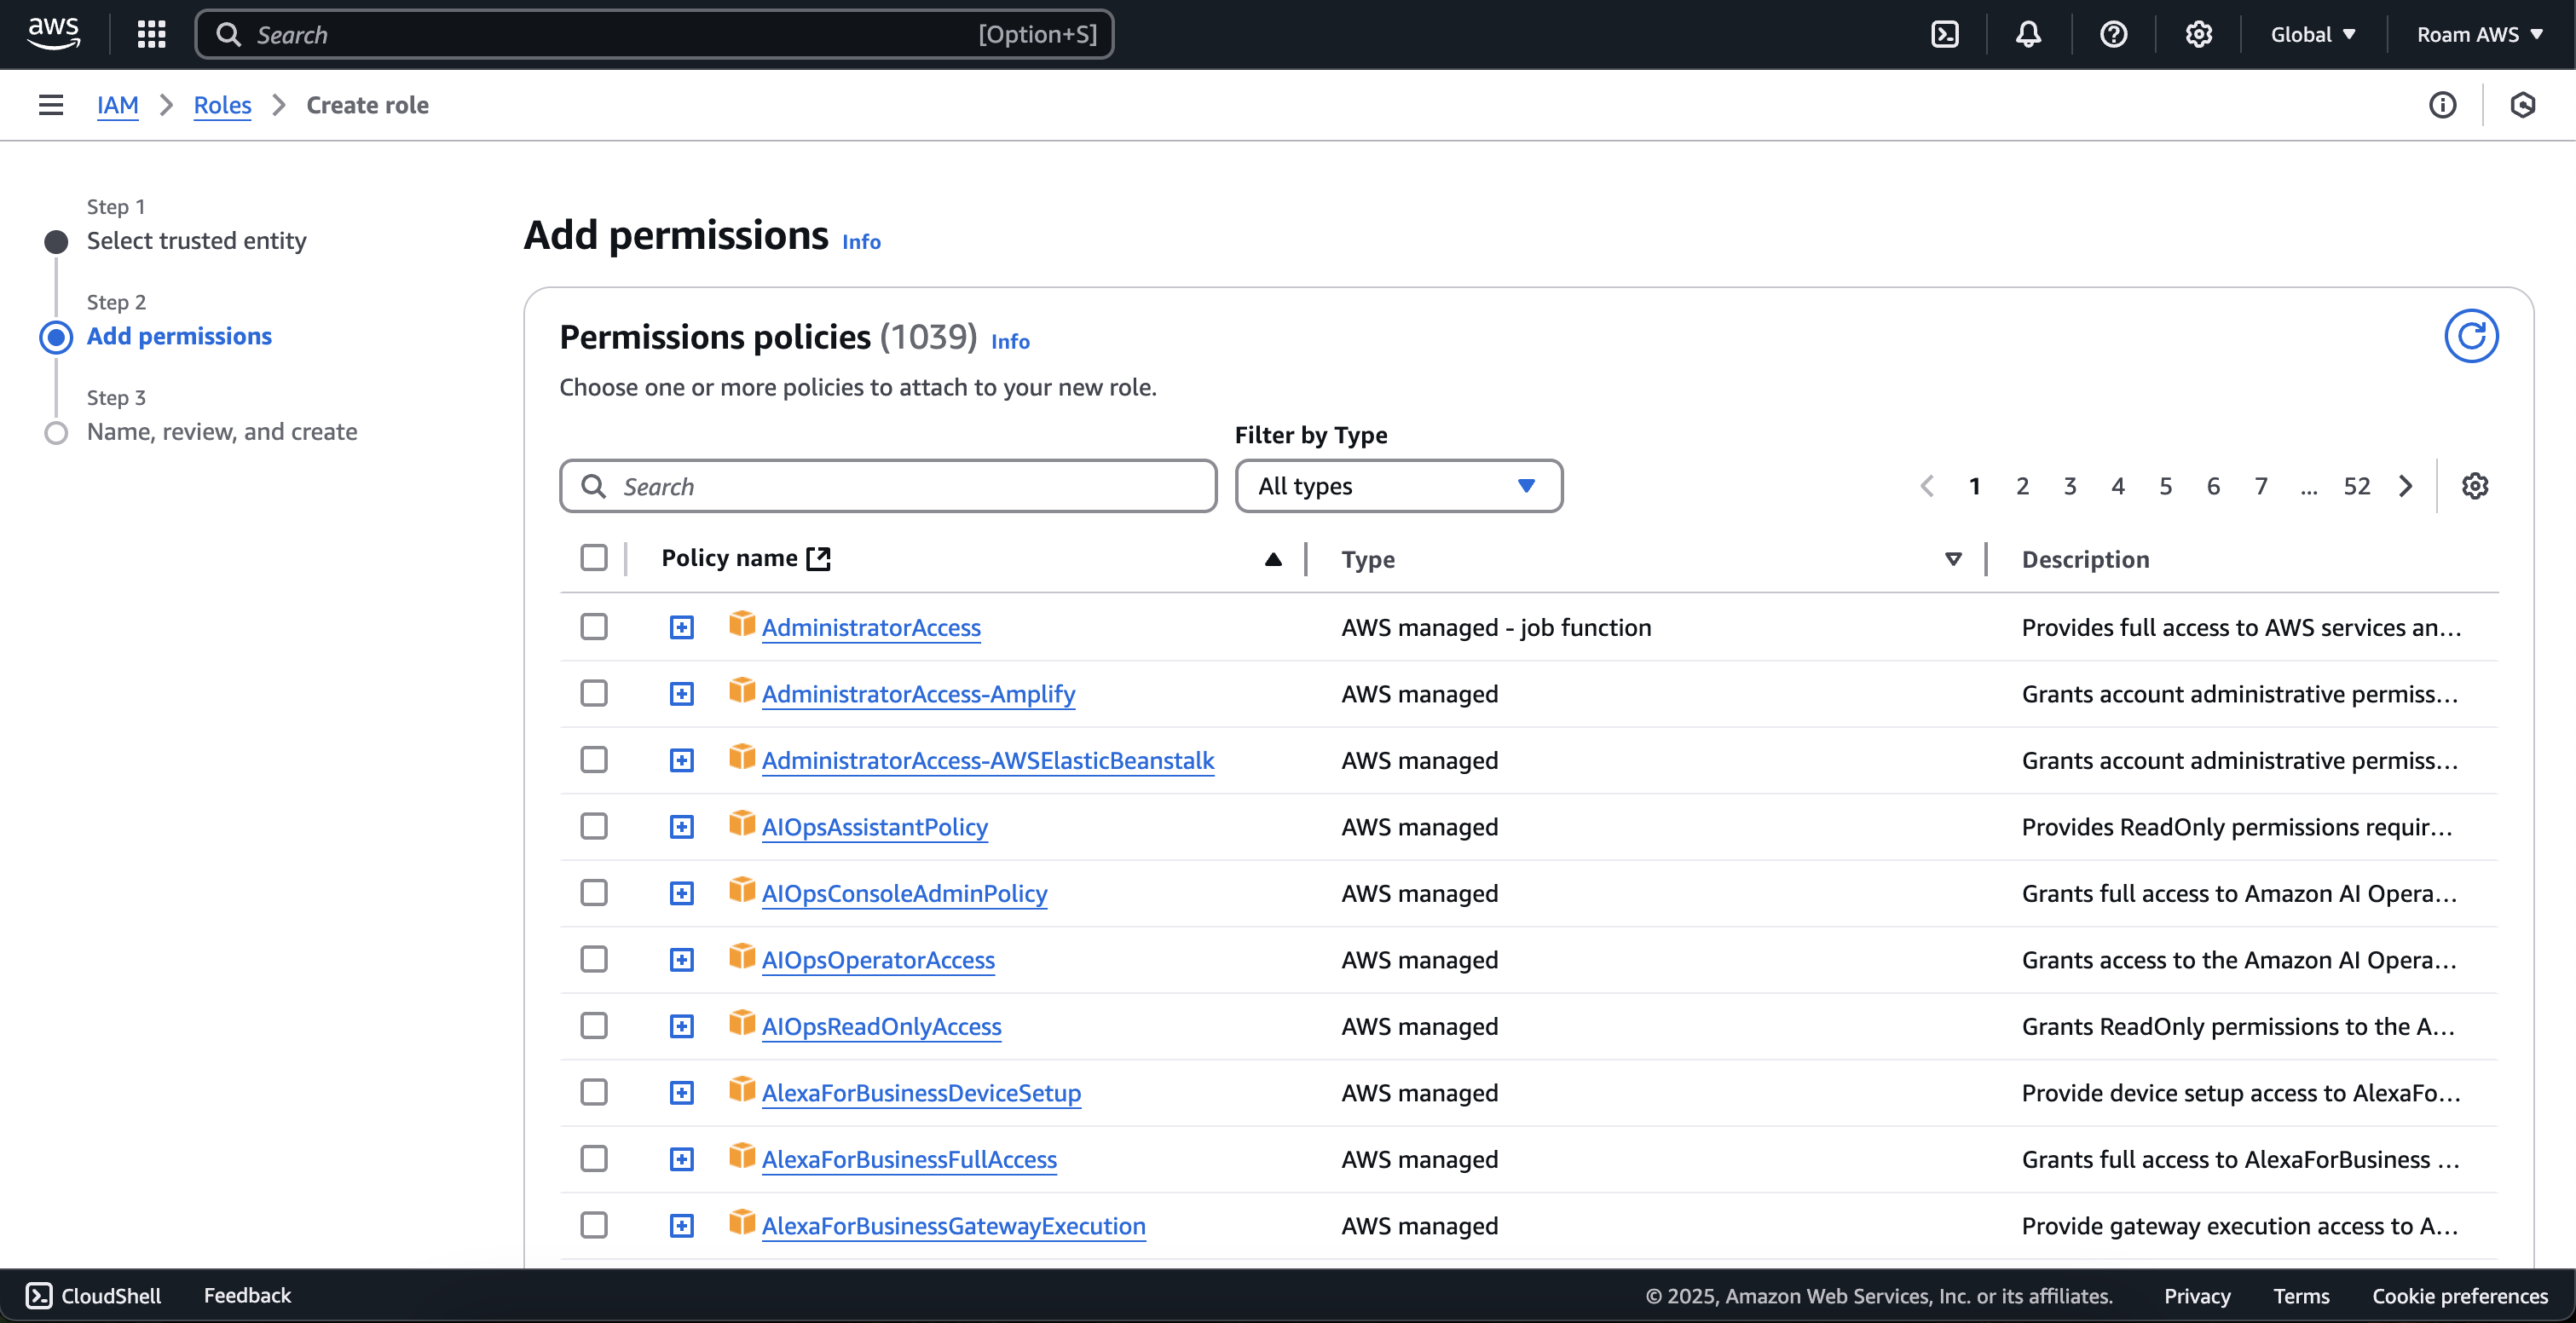Viewport: 2576px width, 1323px height.
Task: Check the AIOpsConsoleAdminPolicy checkbox
Action: [x=594, y=893]
